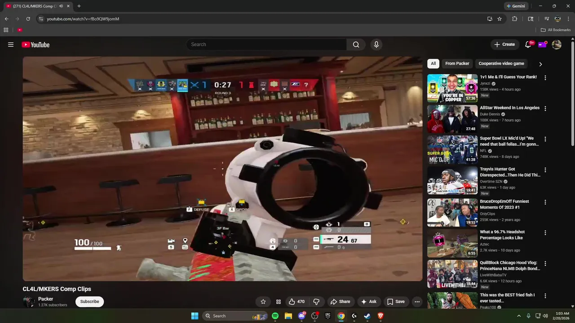Mute the tab via speaker icon
This screenshot has width=575, height=323.
click(x=61, y=6)
